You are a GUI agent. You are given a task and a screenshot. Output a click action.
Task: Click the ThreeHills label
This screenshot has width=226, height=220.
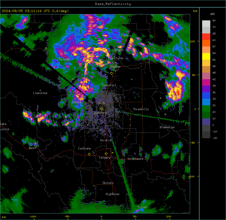pos(141,109)
